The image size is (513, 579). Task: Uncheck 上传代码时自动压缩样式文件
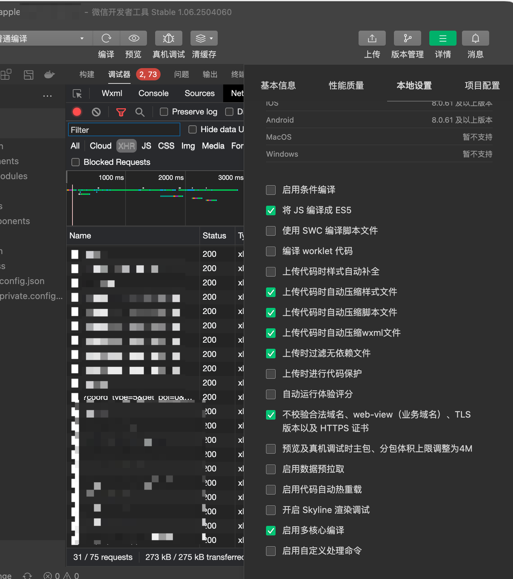pos(271,292)
